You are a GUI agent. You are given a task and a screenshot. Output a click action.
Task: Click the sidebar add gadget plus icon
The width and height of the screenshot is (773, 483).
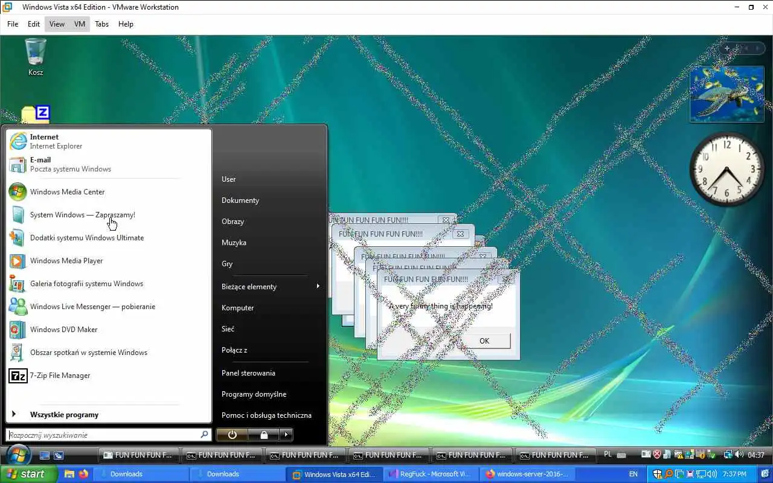coord(727,48)
